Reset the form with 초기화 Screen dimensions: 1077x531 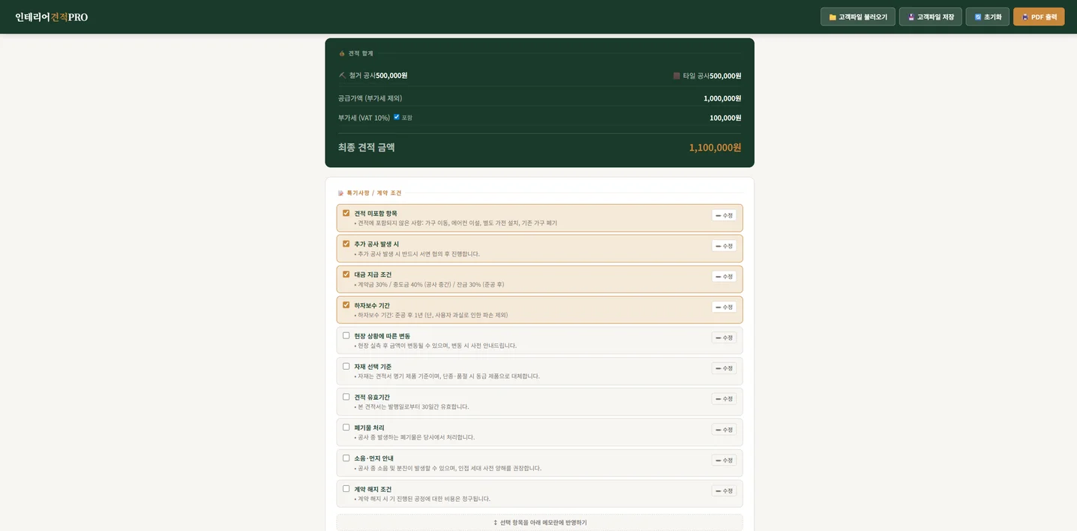click(987, 16)
